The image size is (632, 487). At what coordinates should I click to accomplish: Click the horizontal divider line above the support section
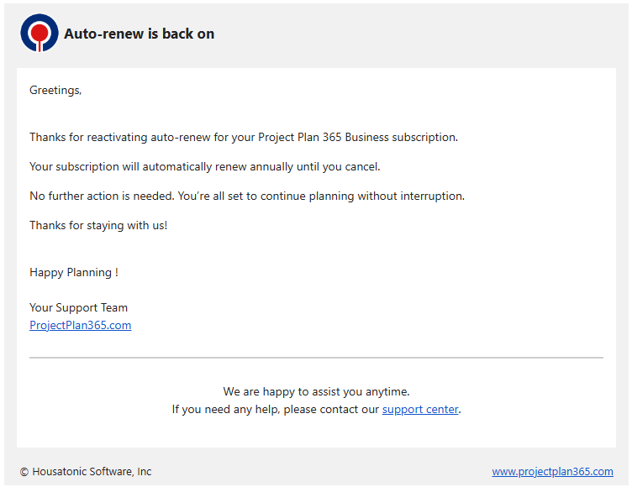316,358
